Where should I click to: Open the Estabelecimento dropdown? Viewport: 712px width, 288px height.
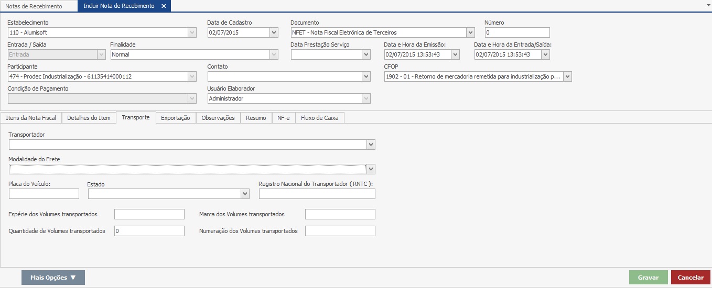[x=192, y=32]
